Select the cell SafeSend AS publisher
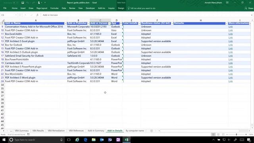 click(x=78, y=56)
